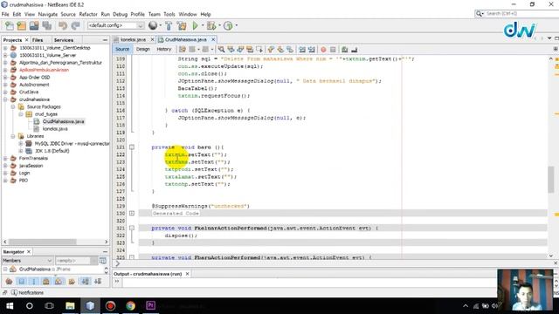
Task: Toggle Show Non-Public Members filter in the Navigator
Action: point(46,282)
